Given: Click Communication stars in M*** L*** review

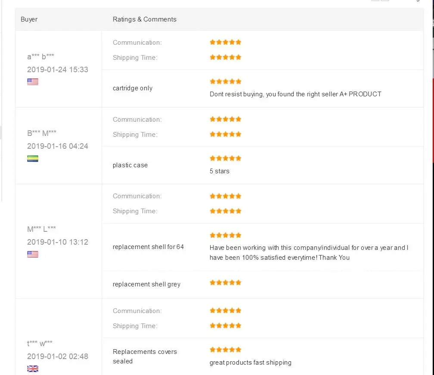Looking at the screenshot, I should tap(225, 196).
